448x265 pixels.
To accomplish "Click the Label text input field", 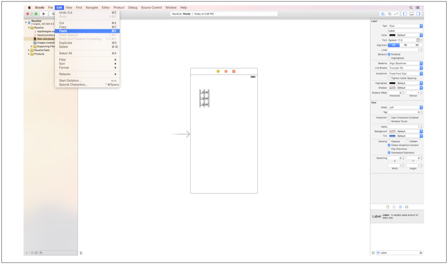I will coord(405,31).
